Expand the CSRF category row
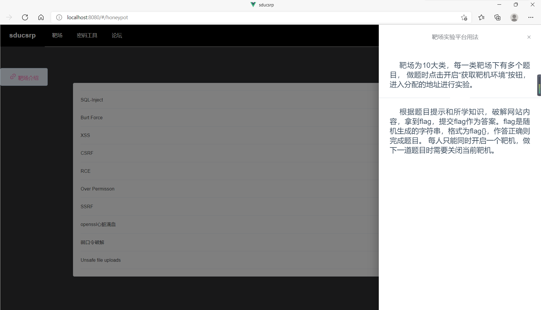Screen dimensions: 541x310 (x=229, y=153)
